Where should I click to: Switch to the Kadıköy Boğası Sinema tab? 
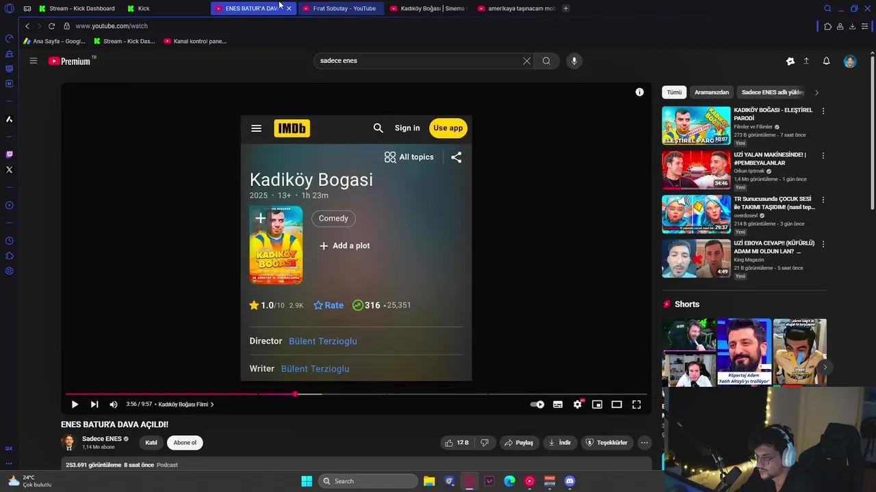[427, 8]
